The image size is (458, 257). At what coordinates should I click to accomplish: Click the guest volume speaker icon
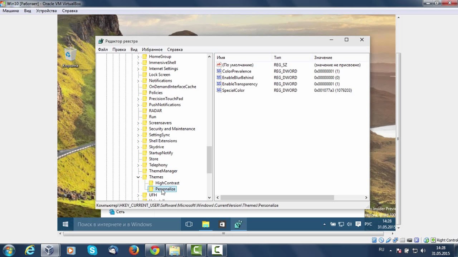(x=349, y=224)
